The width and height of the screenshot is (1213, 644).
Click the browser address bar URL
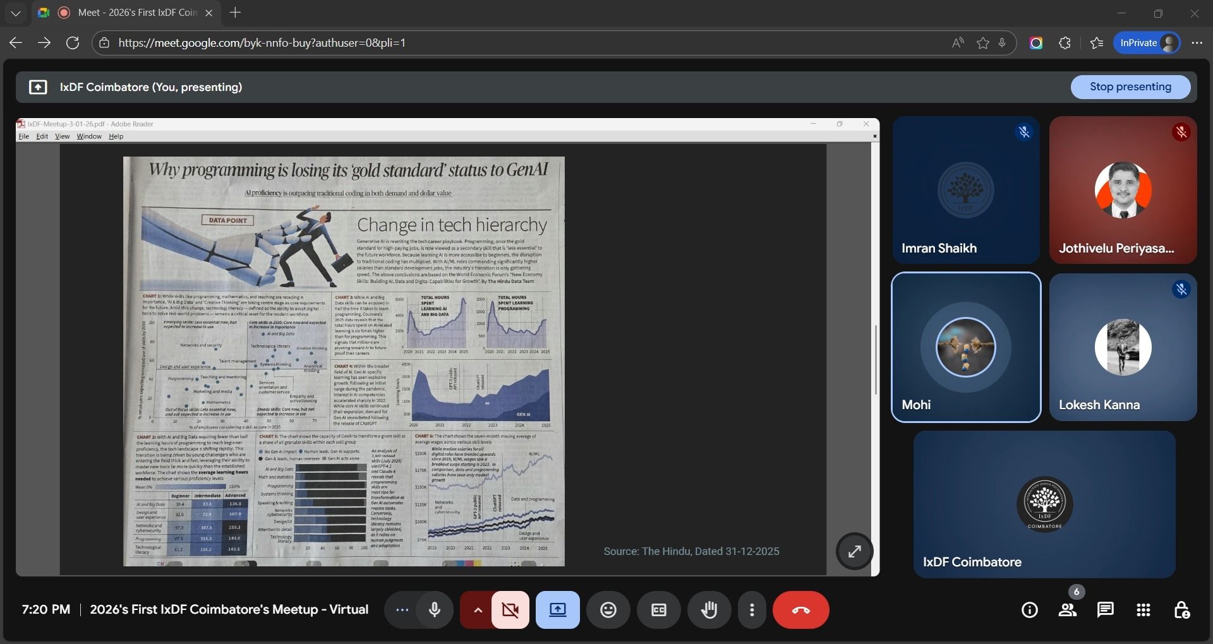point(262,43)
